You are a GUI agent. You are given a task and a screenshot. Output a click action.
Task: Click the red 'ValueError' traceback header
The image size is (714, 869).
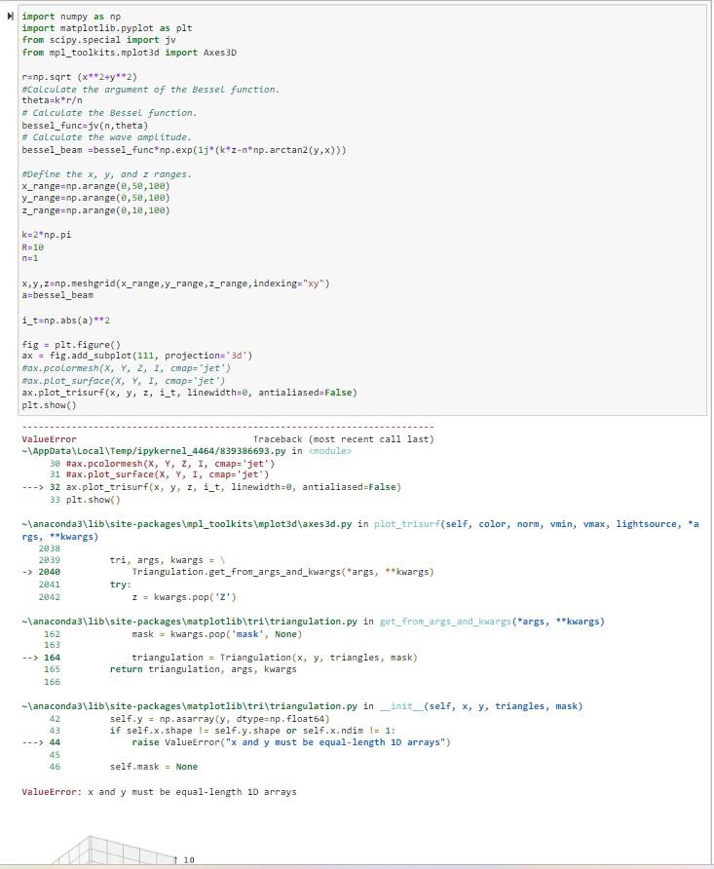50,439
